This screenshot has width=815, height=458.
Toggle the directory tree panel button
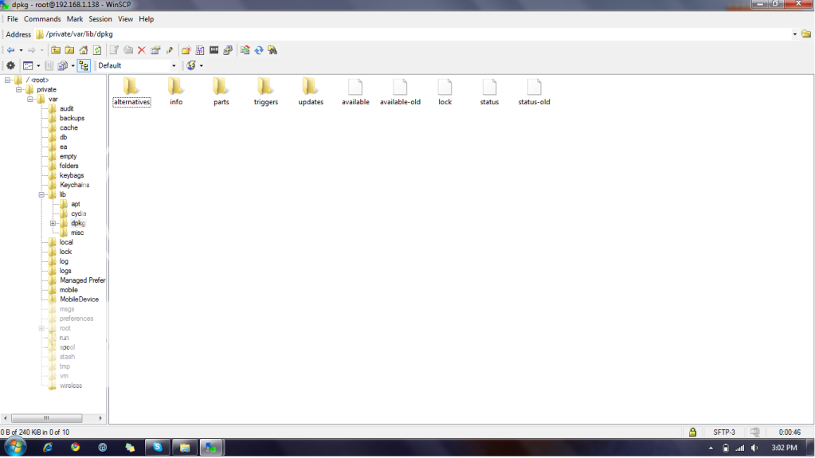[84, 65]
